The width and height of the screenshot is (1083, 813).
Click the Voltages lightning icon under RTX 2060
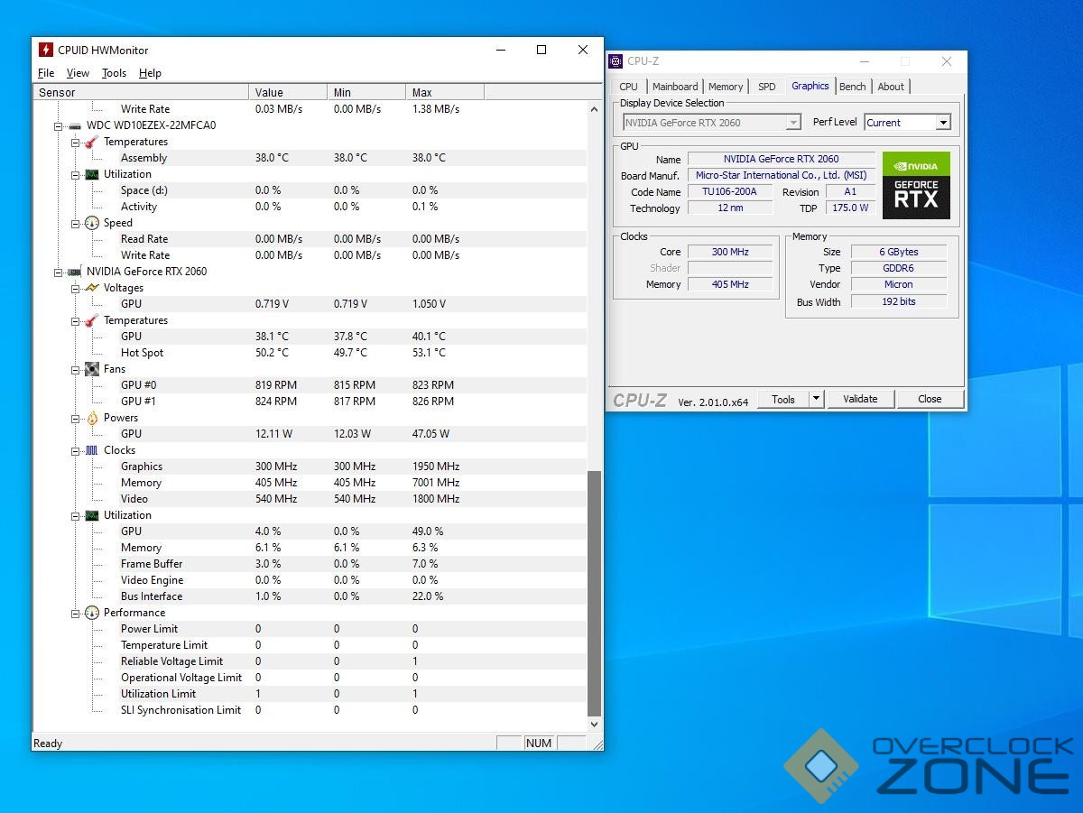click(x=91, y=288)
